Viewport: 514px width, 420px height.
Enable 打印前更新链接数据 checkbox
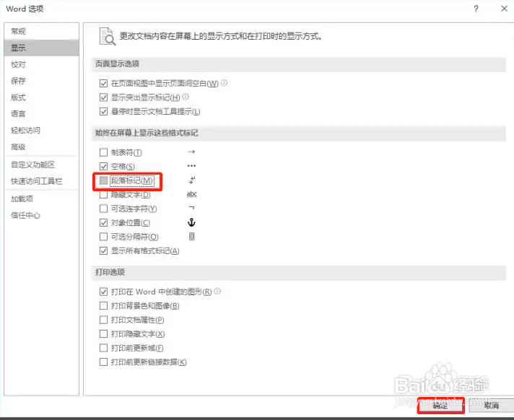103,362
